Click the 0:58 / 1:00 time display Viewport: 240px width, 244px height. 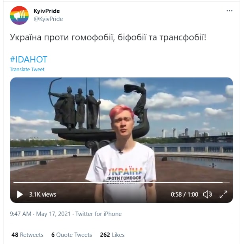tap(184, 195)
